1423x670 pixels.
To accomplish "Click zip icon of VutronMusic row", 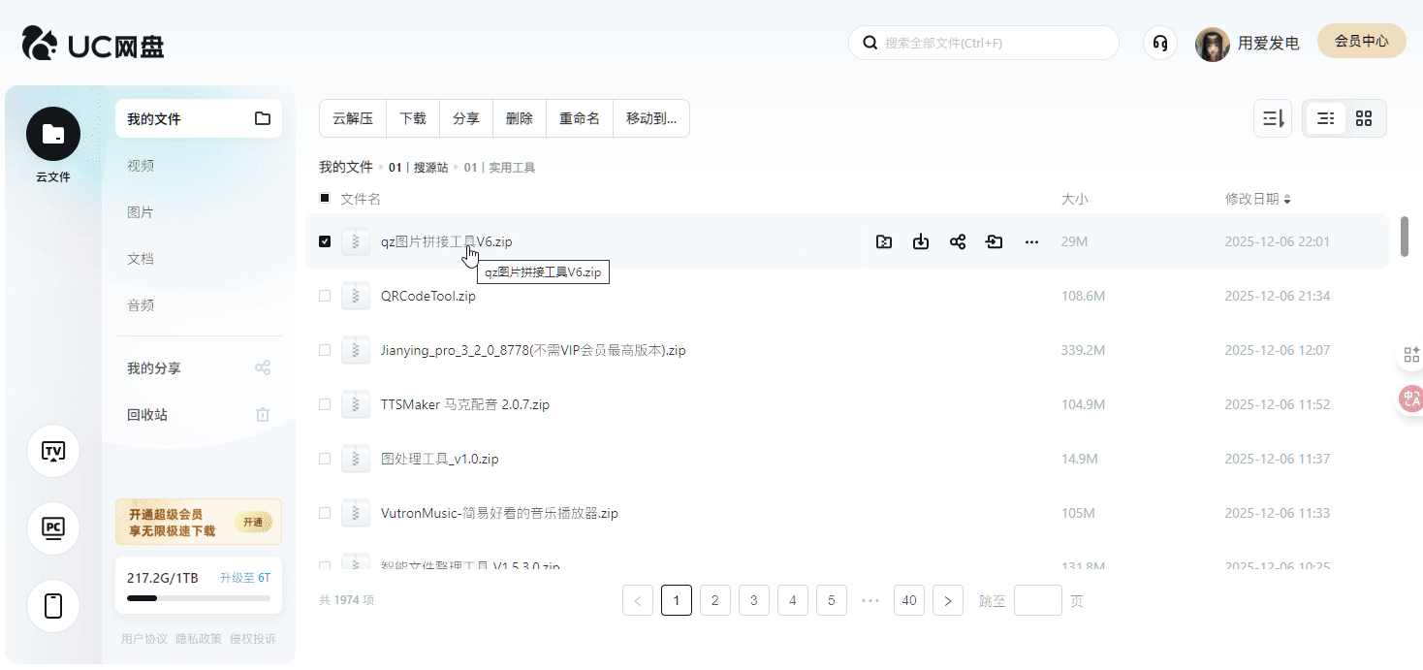I will pyautogui.click(x=356, y=513).
